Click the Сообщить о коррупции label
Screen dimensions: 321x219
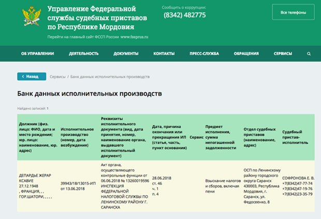184,8
